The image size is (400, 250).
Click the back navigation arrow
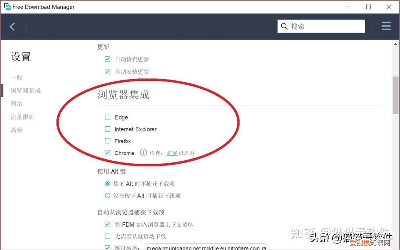pyautogui.click(x=12, y=26)
